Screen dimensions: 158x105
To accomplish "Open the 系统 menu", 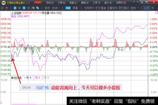I will [x=50, y=3].
